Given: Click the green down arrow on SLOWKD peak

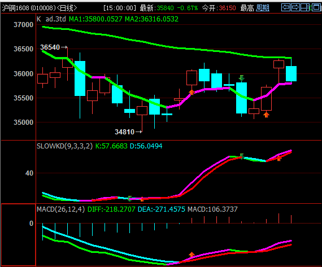Looking at the screenshot, I should (242, 156).
